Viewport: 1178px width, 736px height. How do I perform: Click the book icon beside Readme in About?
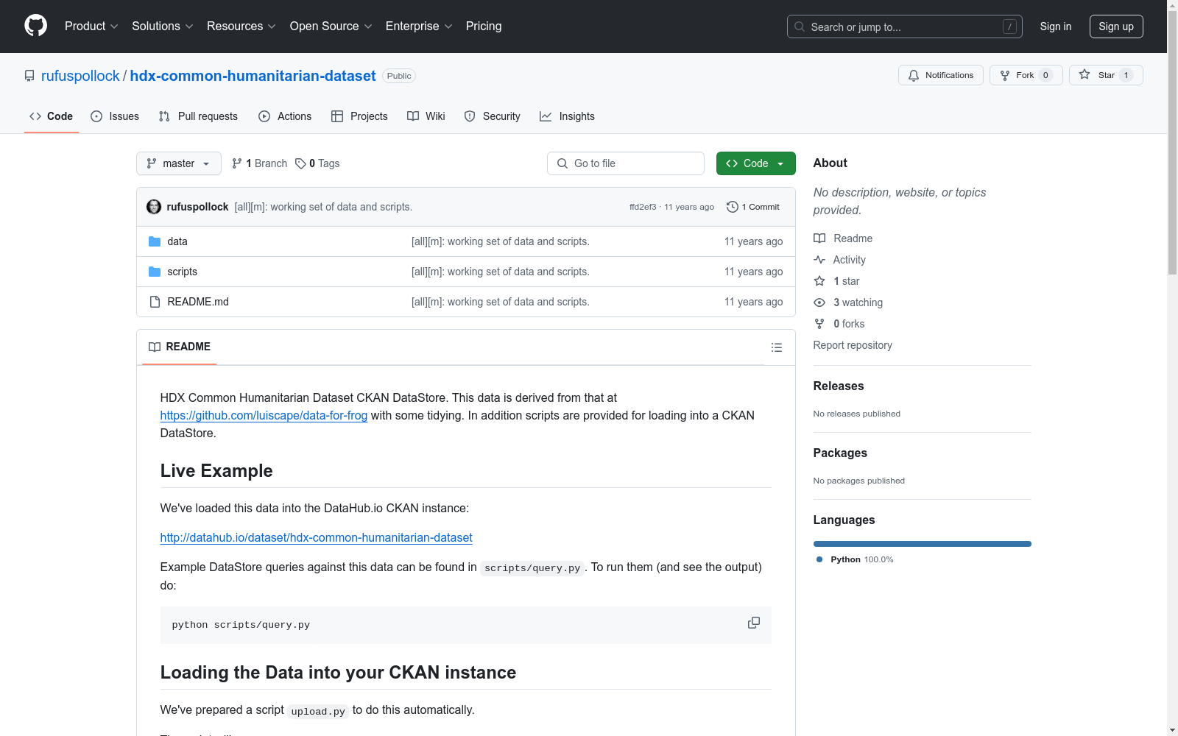click(819, 238)
